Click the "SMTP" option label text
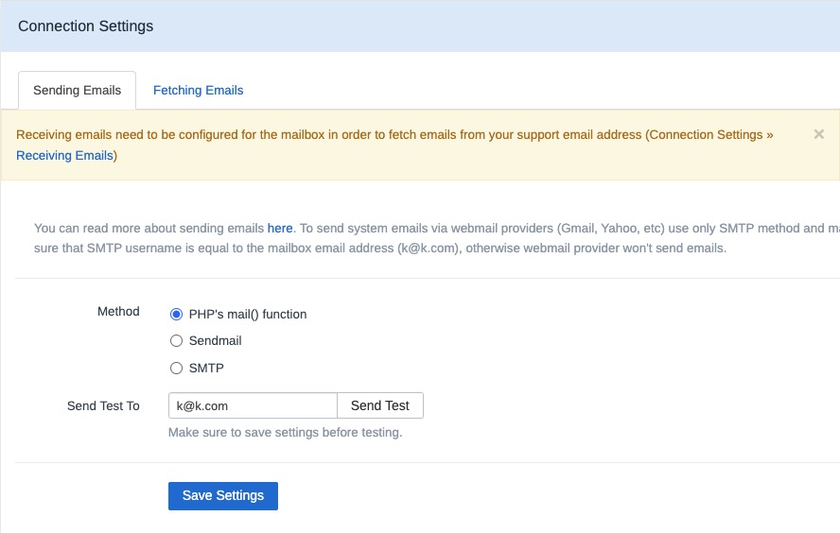Screen dimensions: 840x533 coord(206,368)
